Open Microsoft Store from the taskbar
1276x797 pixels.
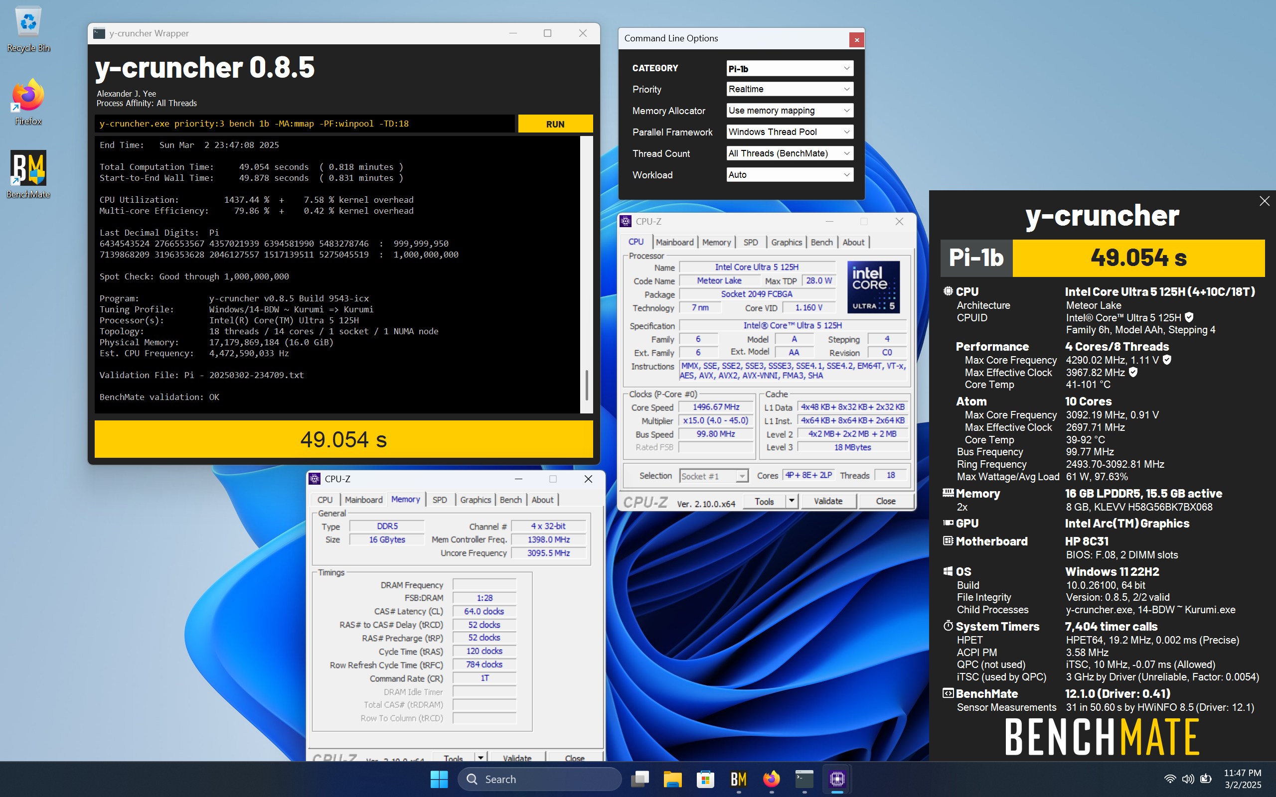(705, 779)
